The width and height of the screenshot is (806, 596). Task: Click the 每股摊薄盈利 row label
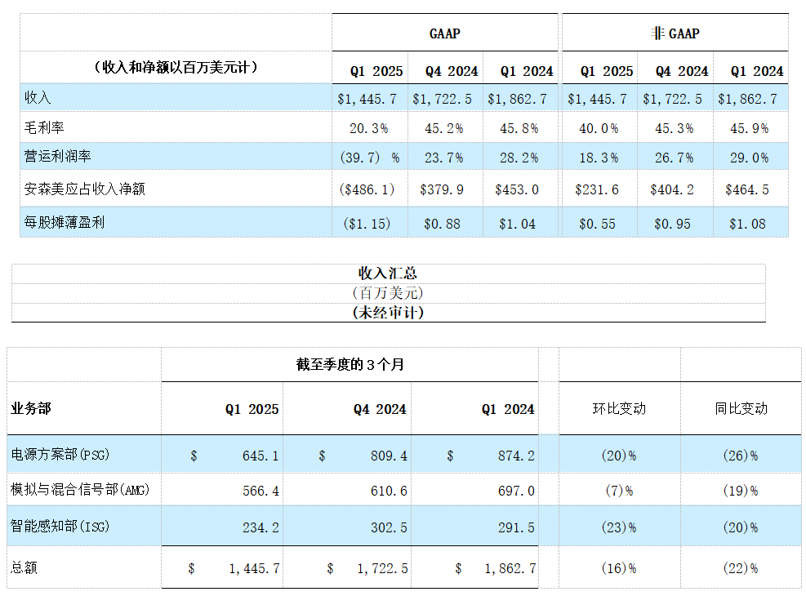click(x=64, y=223)
